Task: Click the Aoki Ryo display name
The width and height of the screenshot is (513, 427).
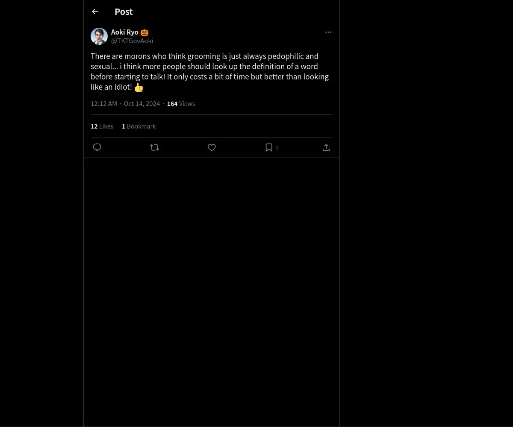Action: pyautogui.click(x=125, y=32)
